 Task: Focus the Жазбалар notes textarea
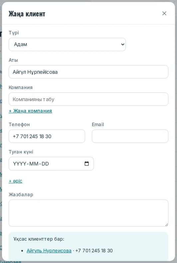point(88,213)
